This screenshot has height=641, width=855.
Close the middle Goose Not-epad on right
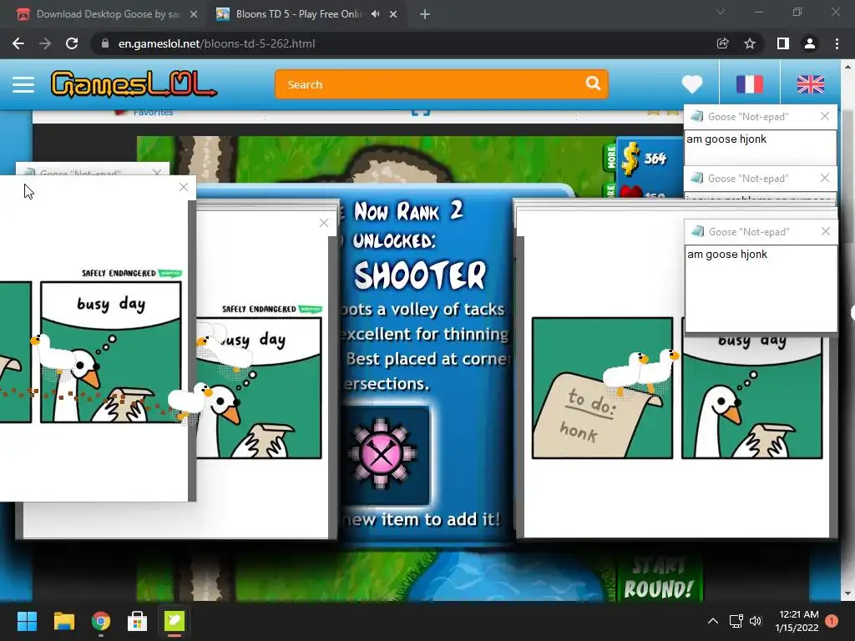coord(824,178)
